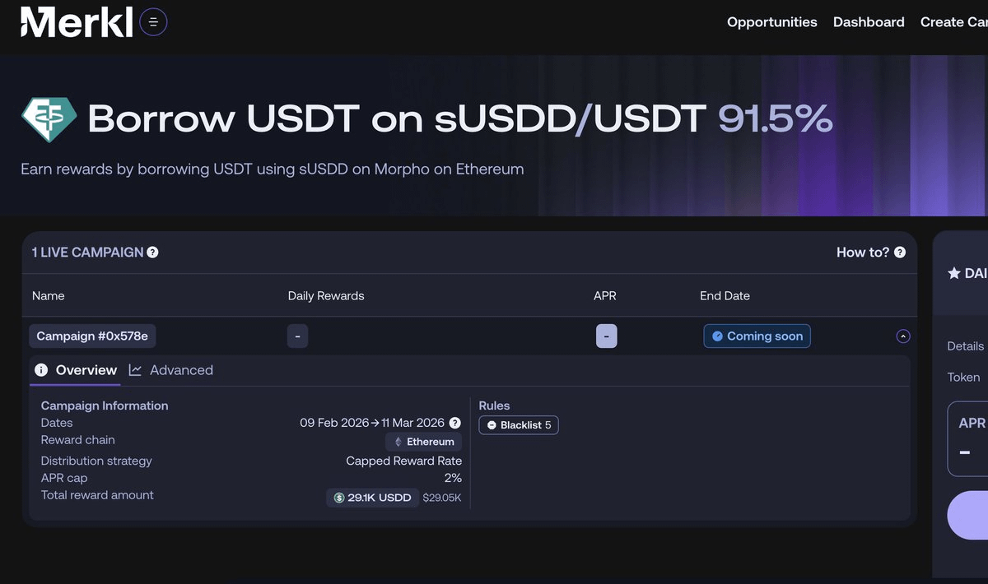This screenshot has height=584, width=988.
Task: Switch to the Advanced tab
Action: coord(171,370)
